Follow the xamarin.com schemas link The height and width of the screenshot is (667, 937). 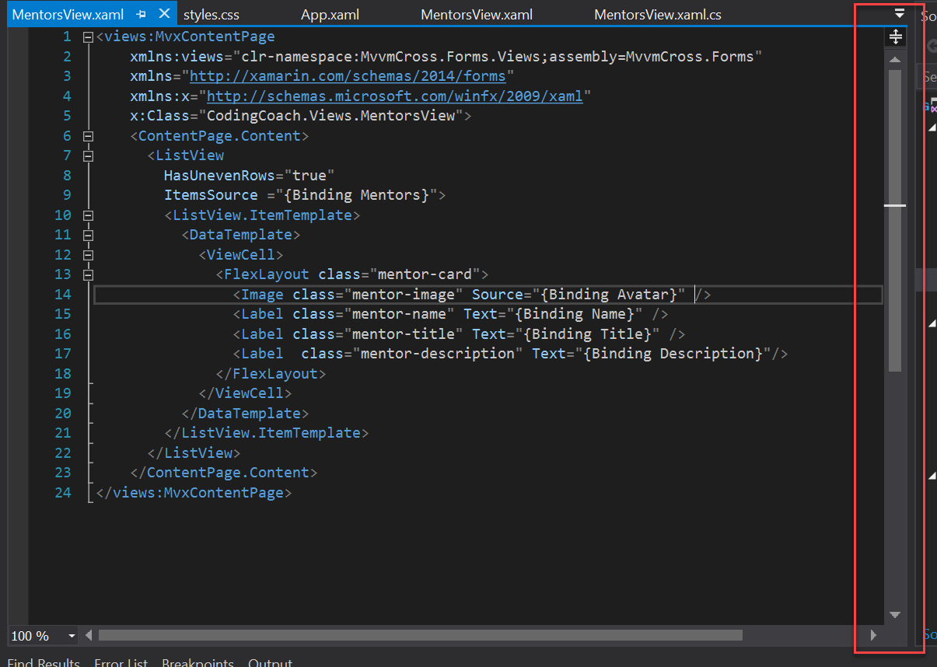[348, 76]
